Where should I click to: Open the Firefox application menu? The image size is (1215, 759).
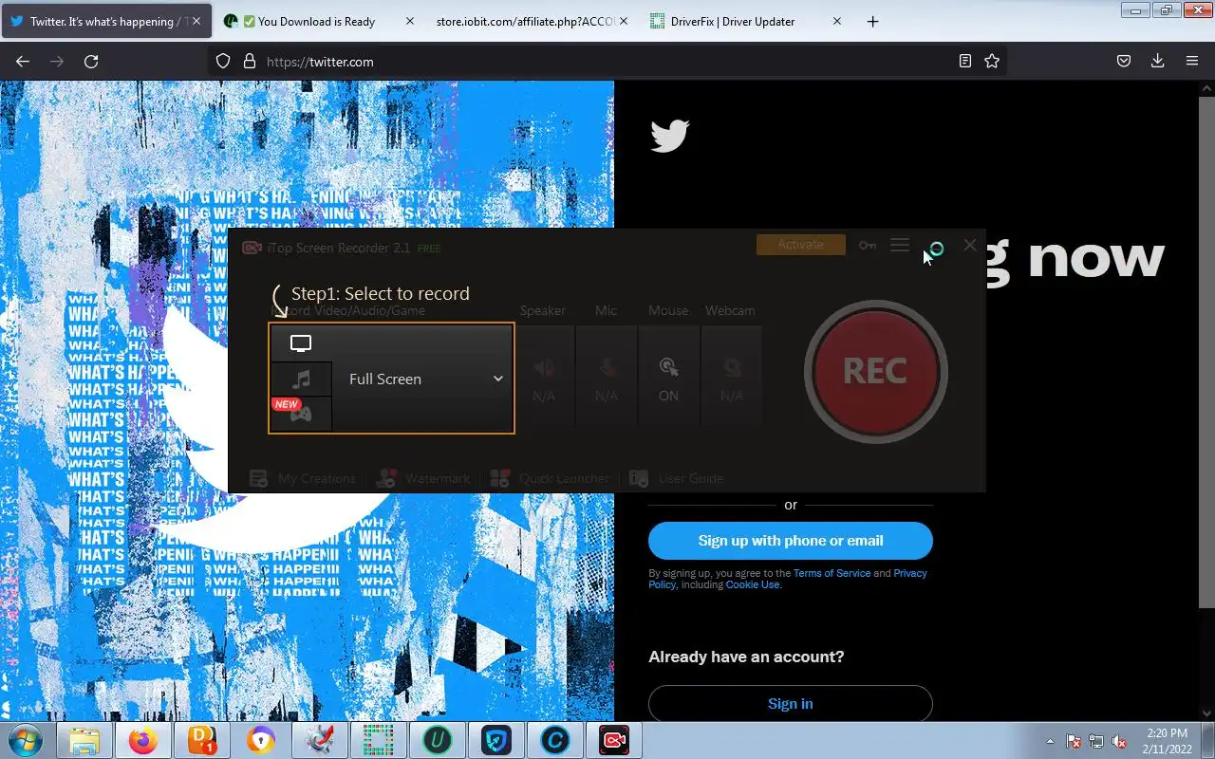click(1192, 61)
